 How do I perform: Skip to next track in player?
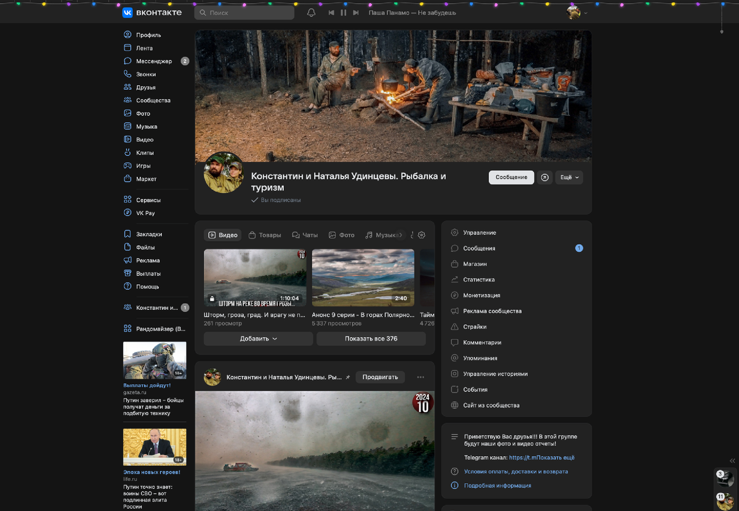356,12
